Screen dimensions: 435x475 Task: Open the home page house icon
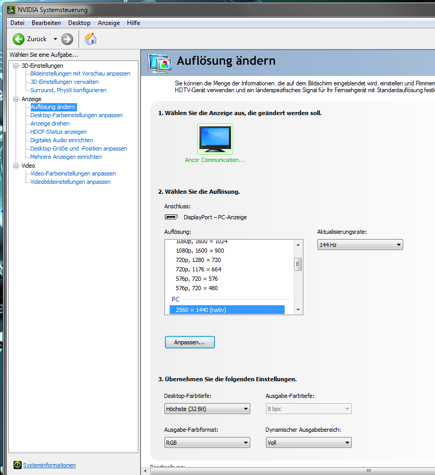click(90, 39)
